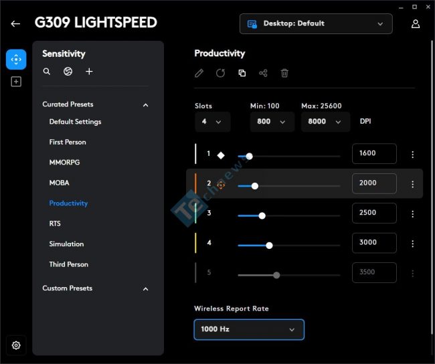Select the Productivity preset
This screenshot has height=364, width=435.
click(68, 203)
